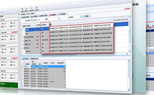The height and width of the screenshot is (95, 154).
Task: Click red link in the second sidebar section
Action: coord(15,32)
